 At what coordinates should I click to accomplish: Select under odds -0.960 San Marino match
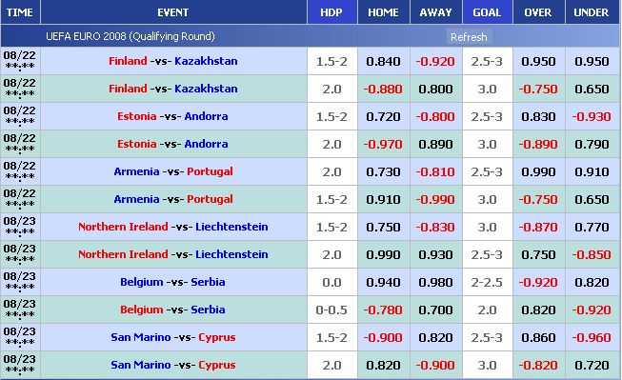[592, 337]
